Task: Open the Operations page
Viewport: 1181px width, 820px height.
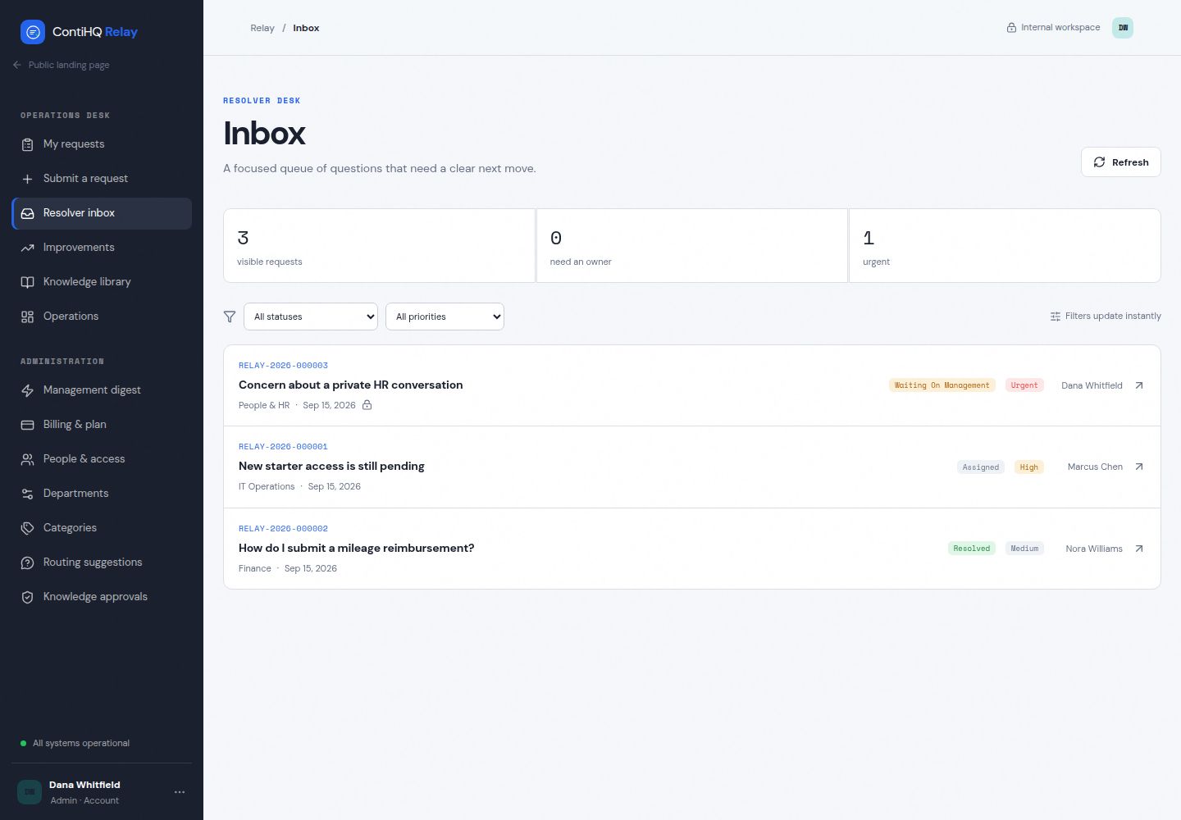Action: point(102,317)
